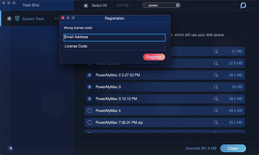Click the Register button
Image resolution: width=259 pixels, height=155 pixels.
coord(154,57)
